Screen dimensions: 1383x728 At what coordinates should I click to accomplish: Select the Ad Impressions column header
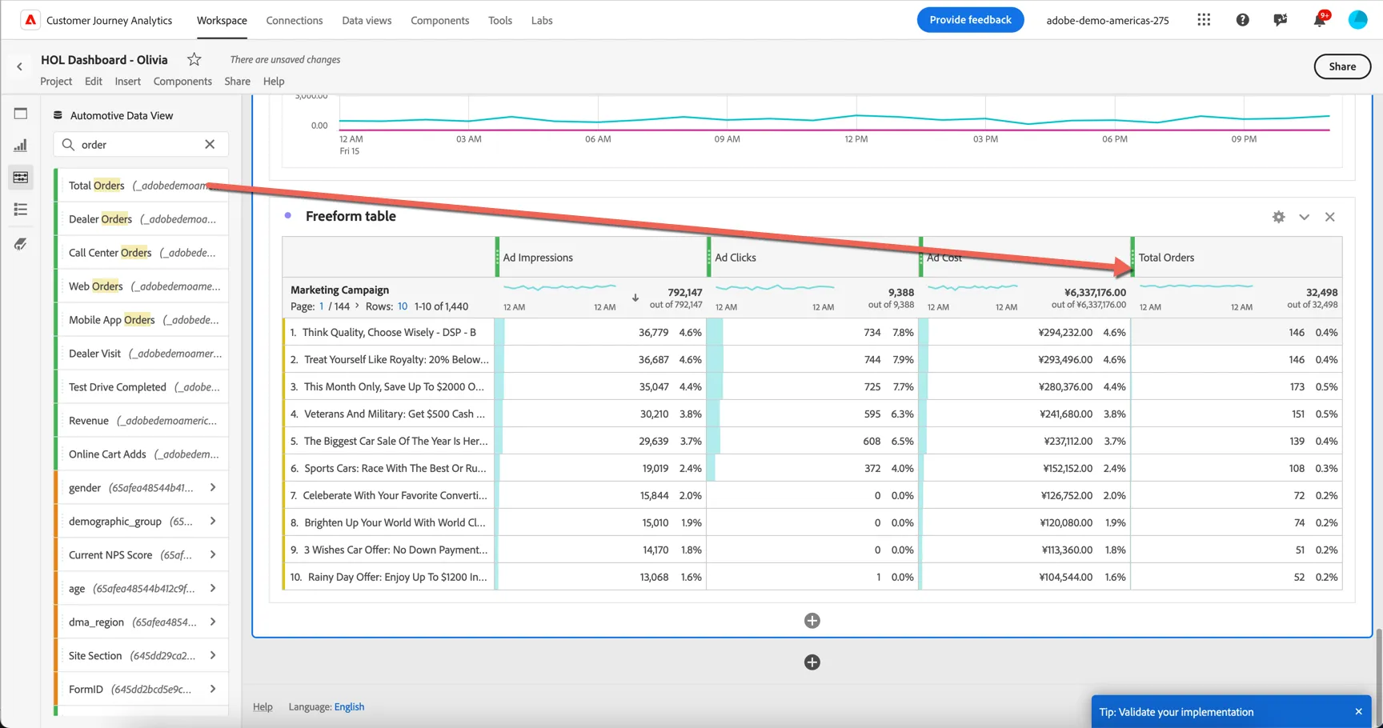pyautogui.click(x=601, y=258)
